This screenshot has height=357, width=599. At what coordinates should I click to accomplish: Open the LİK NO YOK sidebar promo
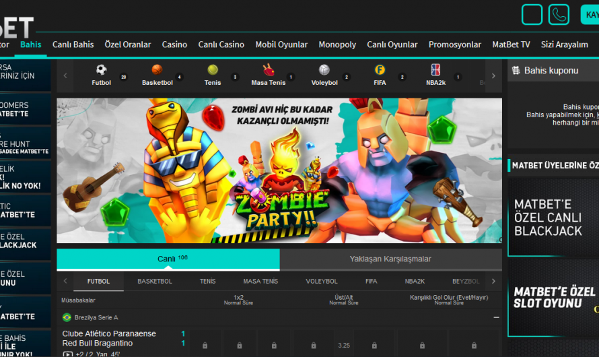25,176
